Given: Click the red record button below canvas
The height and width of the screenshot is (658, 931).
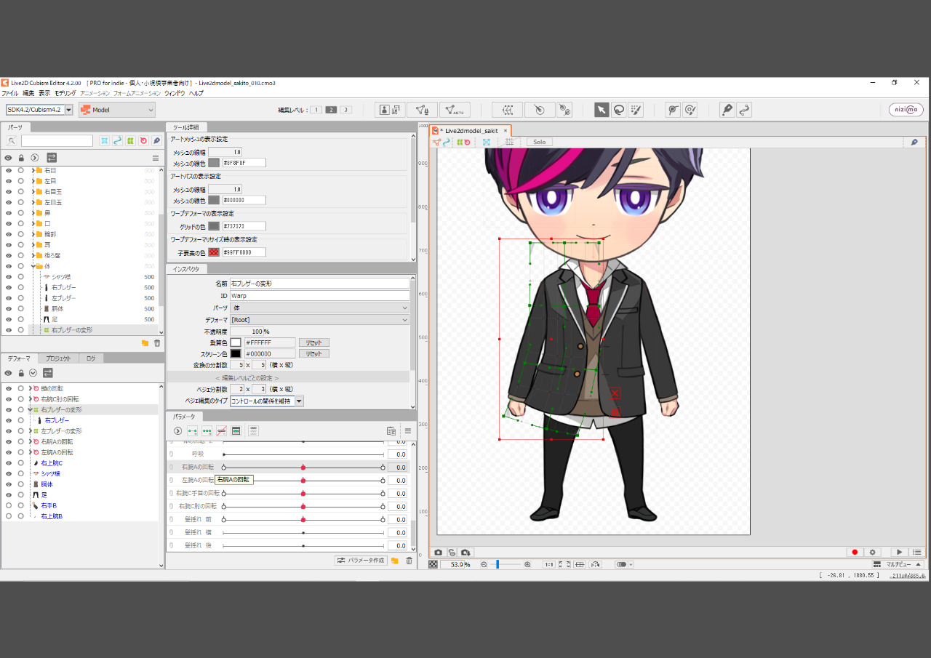Looking at the screenshot, I should tap(855, 553).
